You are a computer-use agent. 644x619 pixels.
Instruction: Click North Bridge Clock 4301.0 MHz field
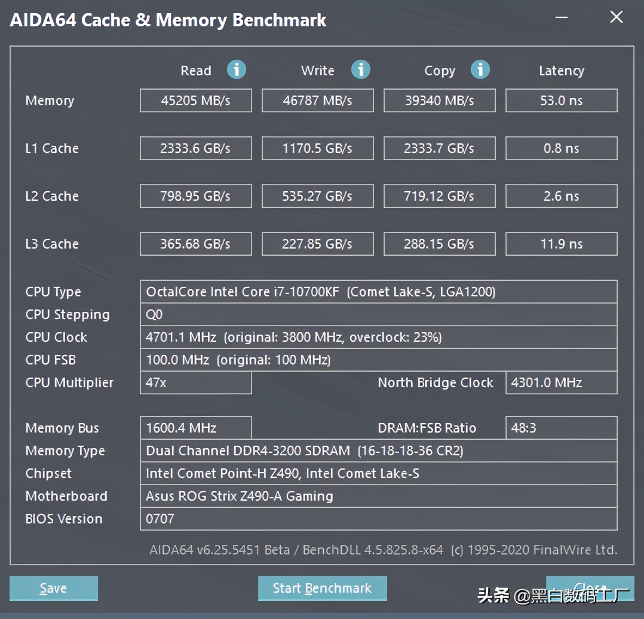(x=562, y=383)
